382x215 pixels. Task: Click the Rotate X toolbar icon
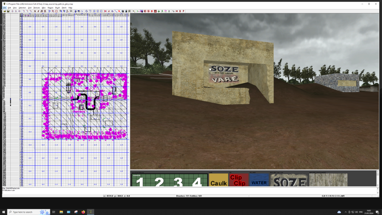[x=24, y=11]
